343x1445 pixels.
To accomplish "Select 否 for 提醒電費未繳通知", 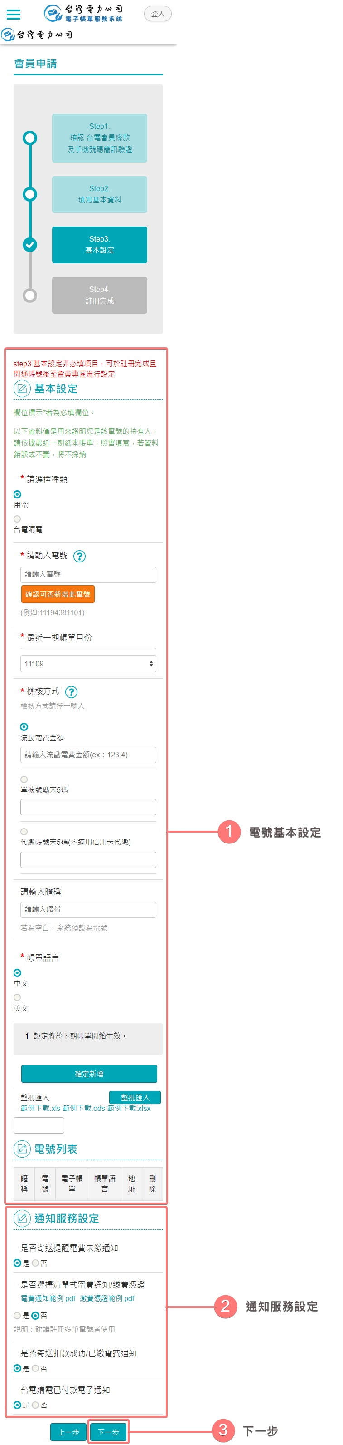I will point(35,1263).
